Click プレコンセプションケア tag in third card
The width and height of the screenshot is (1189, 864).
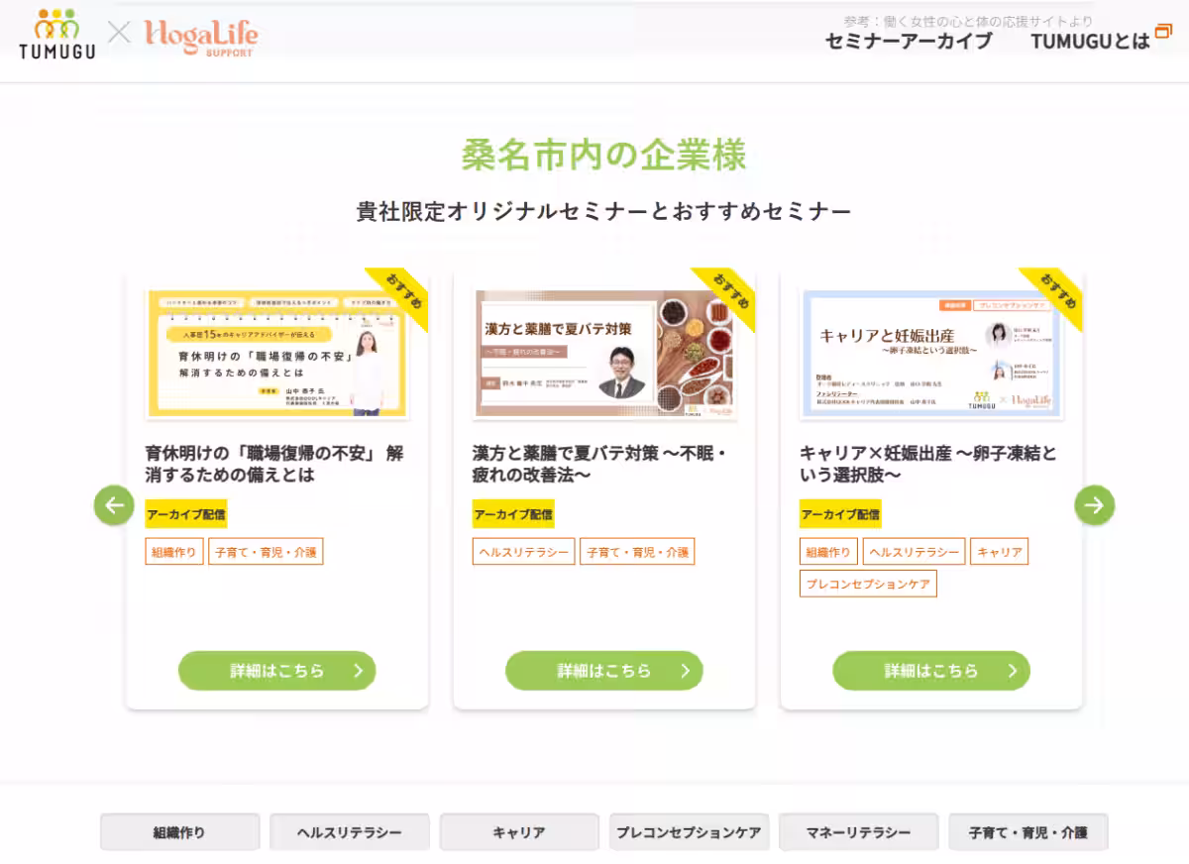pos(868,584)
